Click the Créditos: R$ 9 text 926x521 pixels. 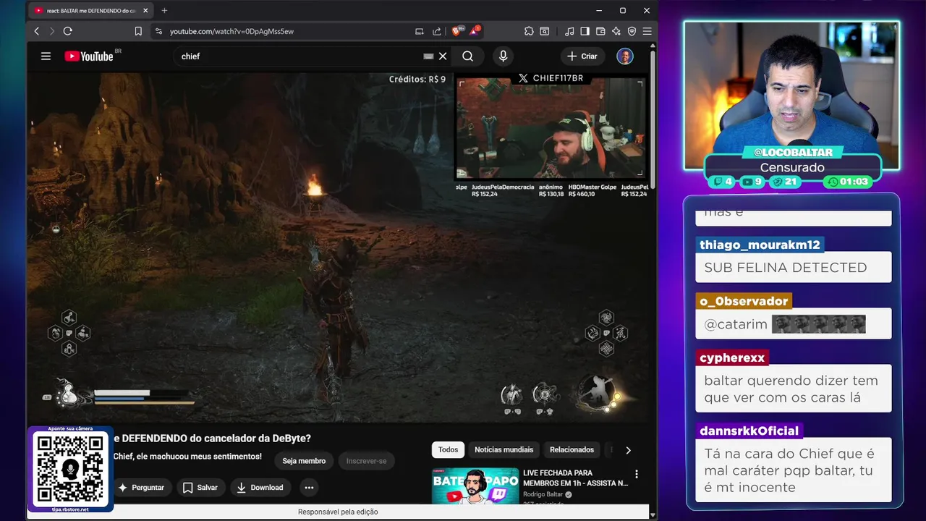[x=417, y=79]
